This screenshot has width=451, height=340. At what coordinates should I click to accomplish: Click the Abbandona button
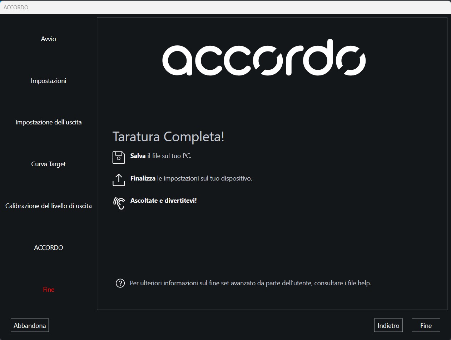(x=30, y=325)
